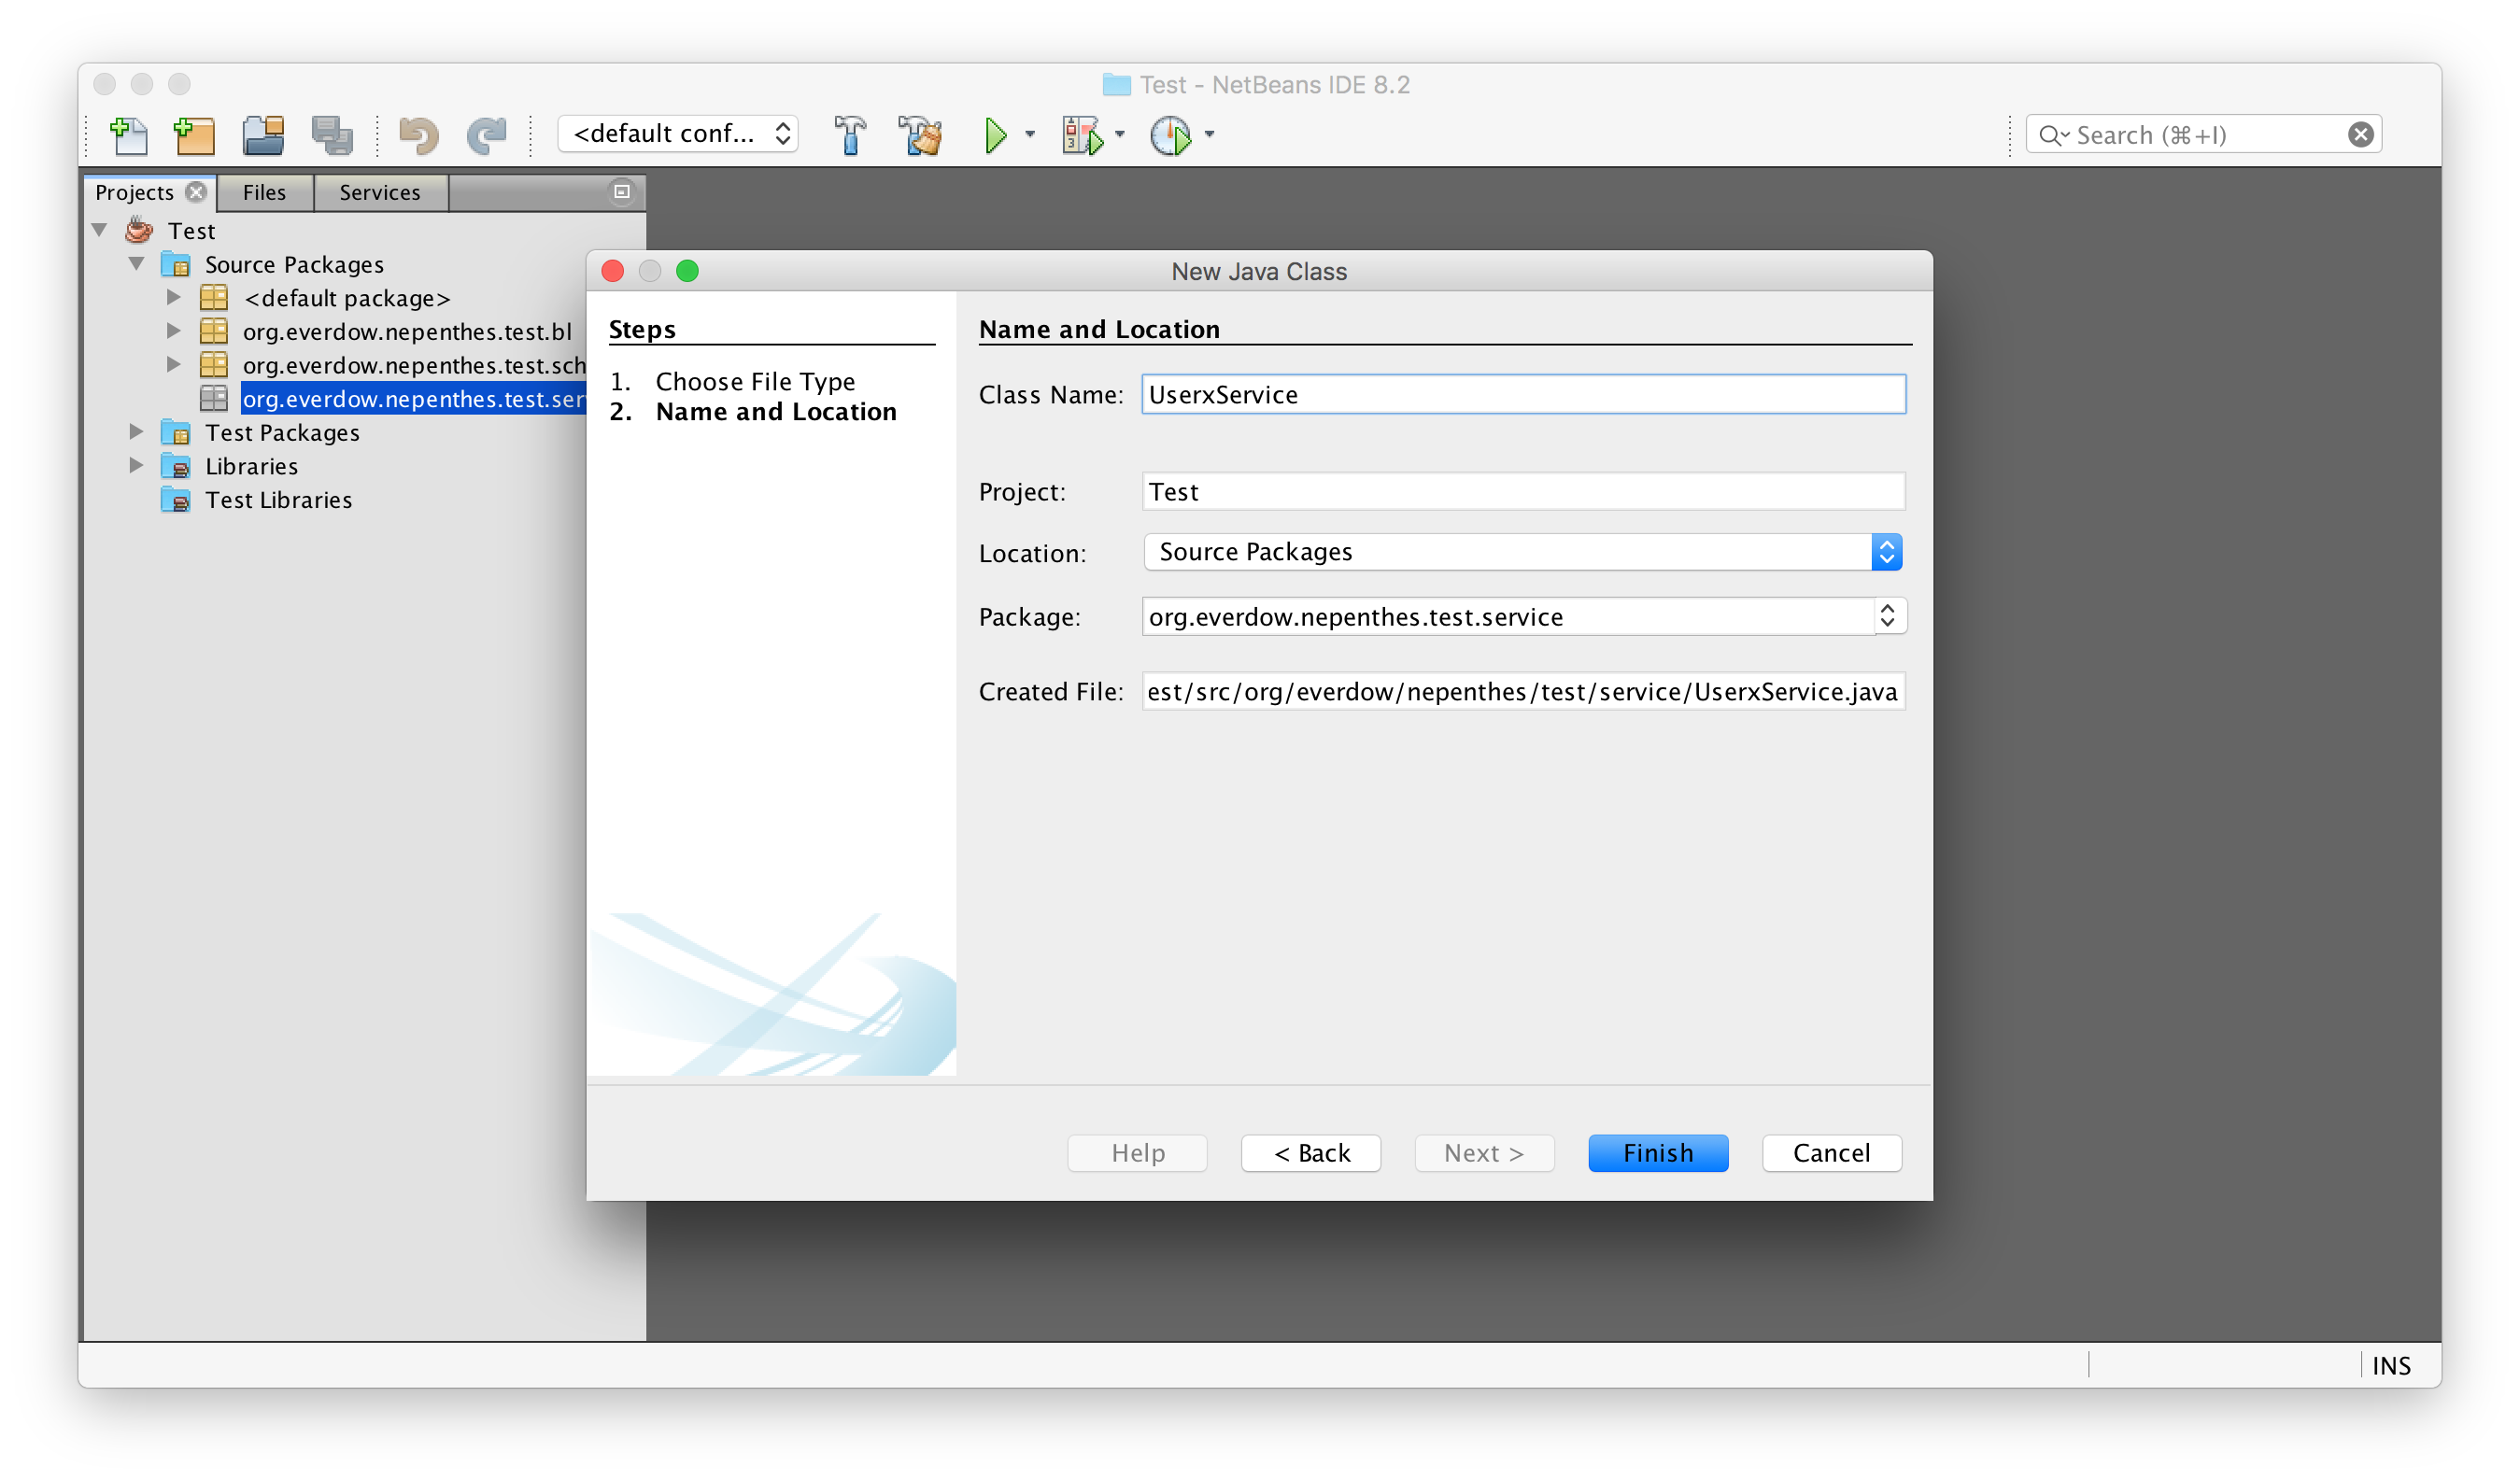Click the Save All toolbar icon
This screenshot has height=1481, width=2520.
(332, 135)
